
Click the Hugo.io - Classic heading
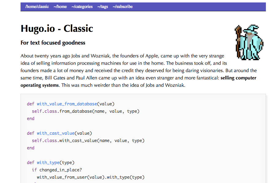[57, 29]
